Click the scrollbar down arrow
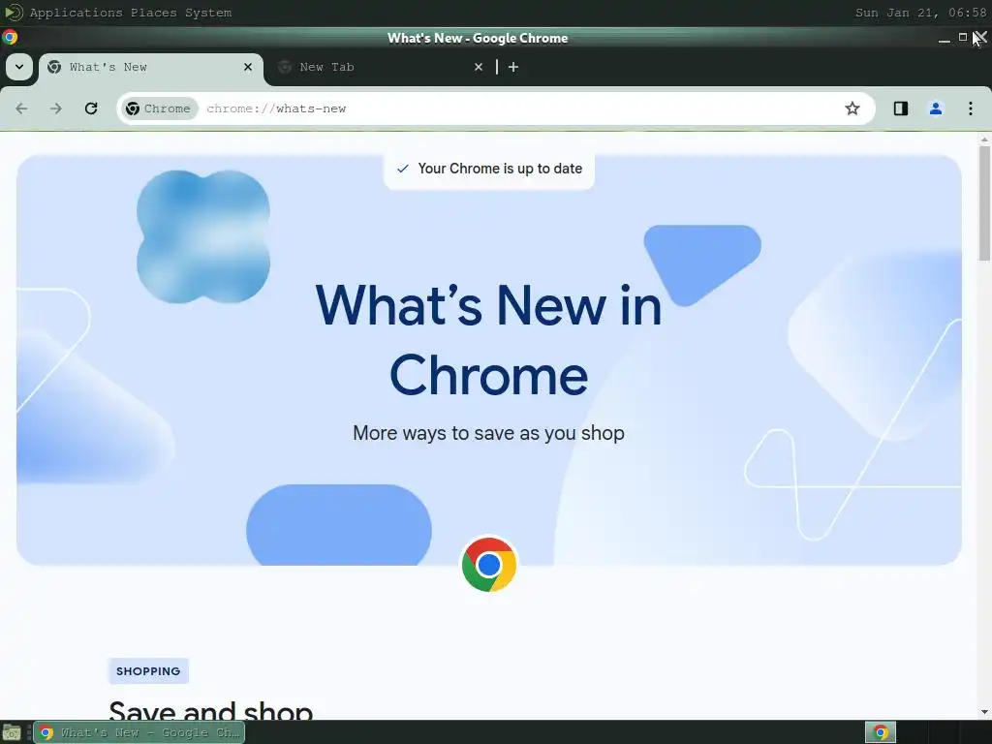The width and height of the screenshot is (992, 744). coord(984,712)
